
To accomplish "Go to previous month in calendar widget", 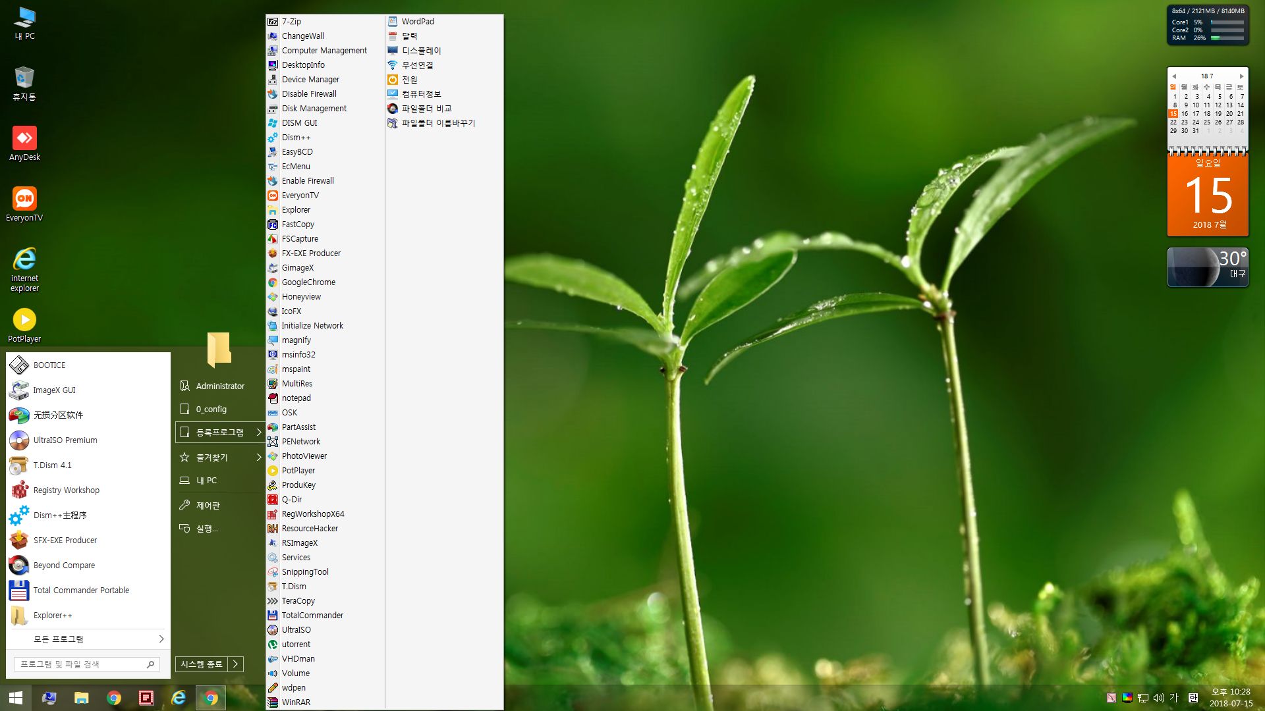I will click(1174, 76).
